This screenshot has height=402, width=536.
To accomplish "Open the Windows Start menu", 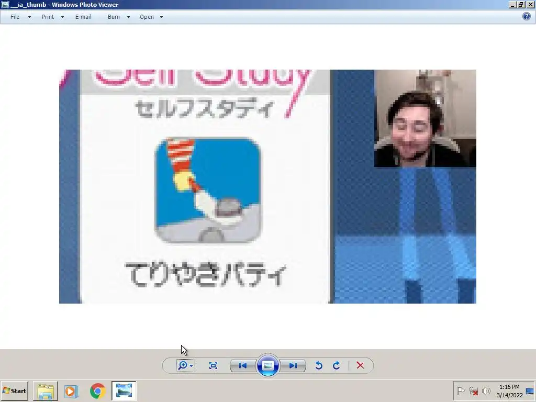I will (x=14, y=390).
